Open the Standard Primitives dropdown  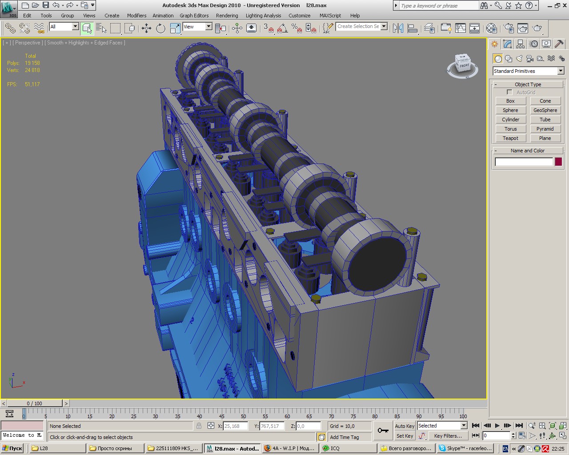point(528,71)
